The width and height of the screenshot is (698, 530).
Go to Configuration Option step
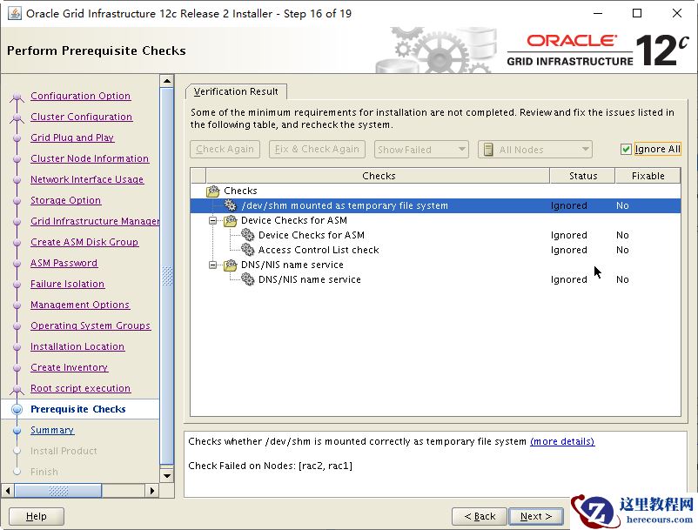coord(81,96)
